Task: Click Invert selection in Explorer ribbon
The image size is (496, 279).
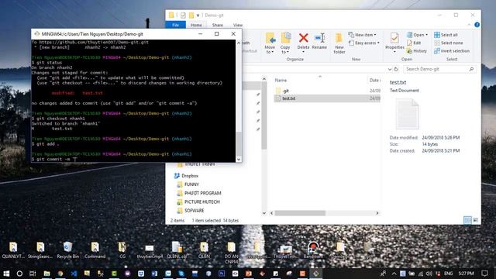Action: point(452,50)
